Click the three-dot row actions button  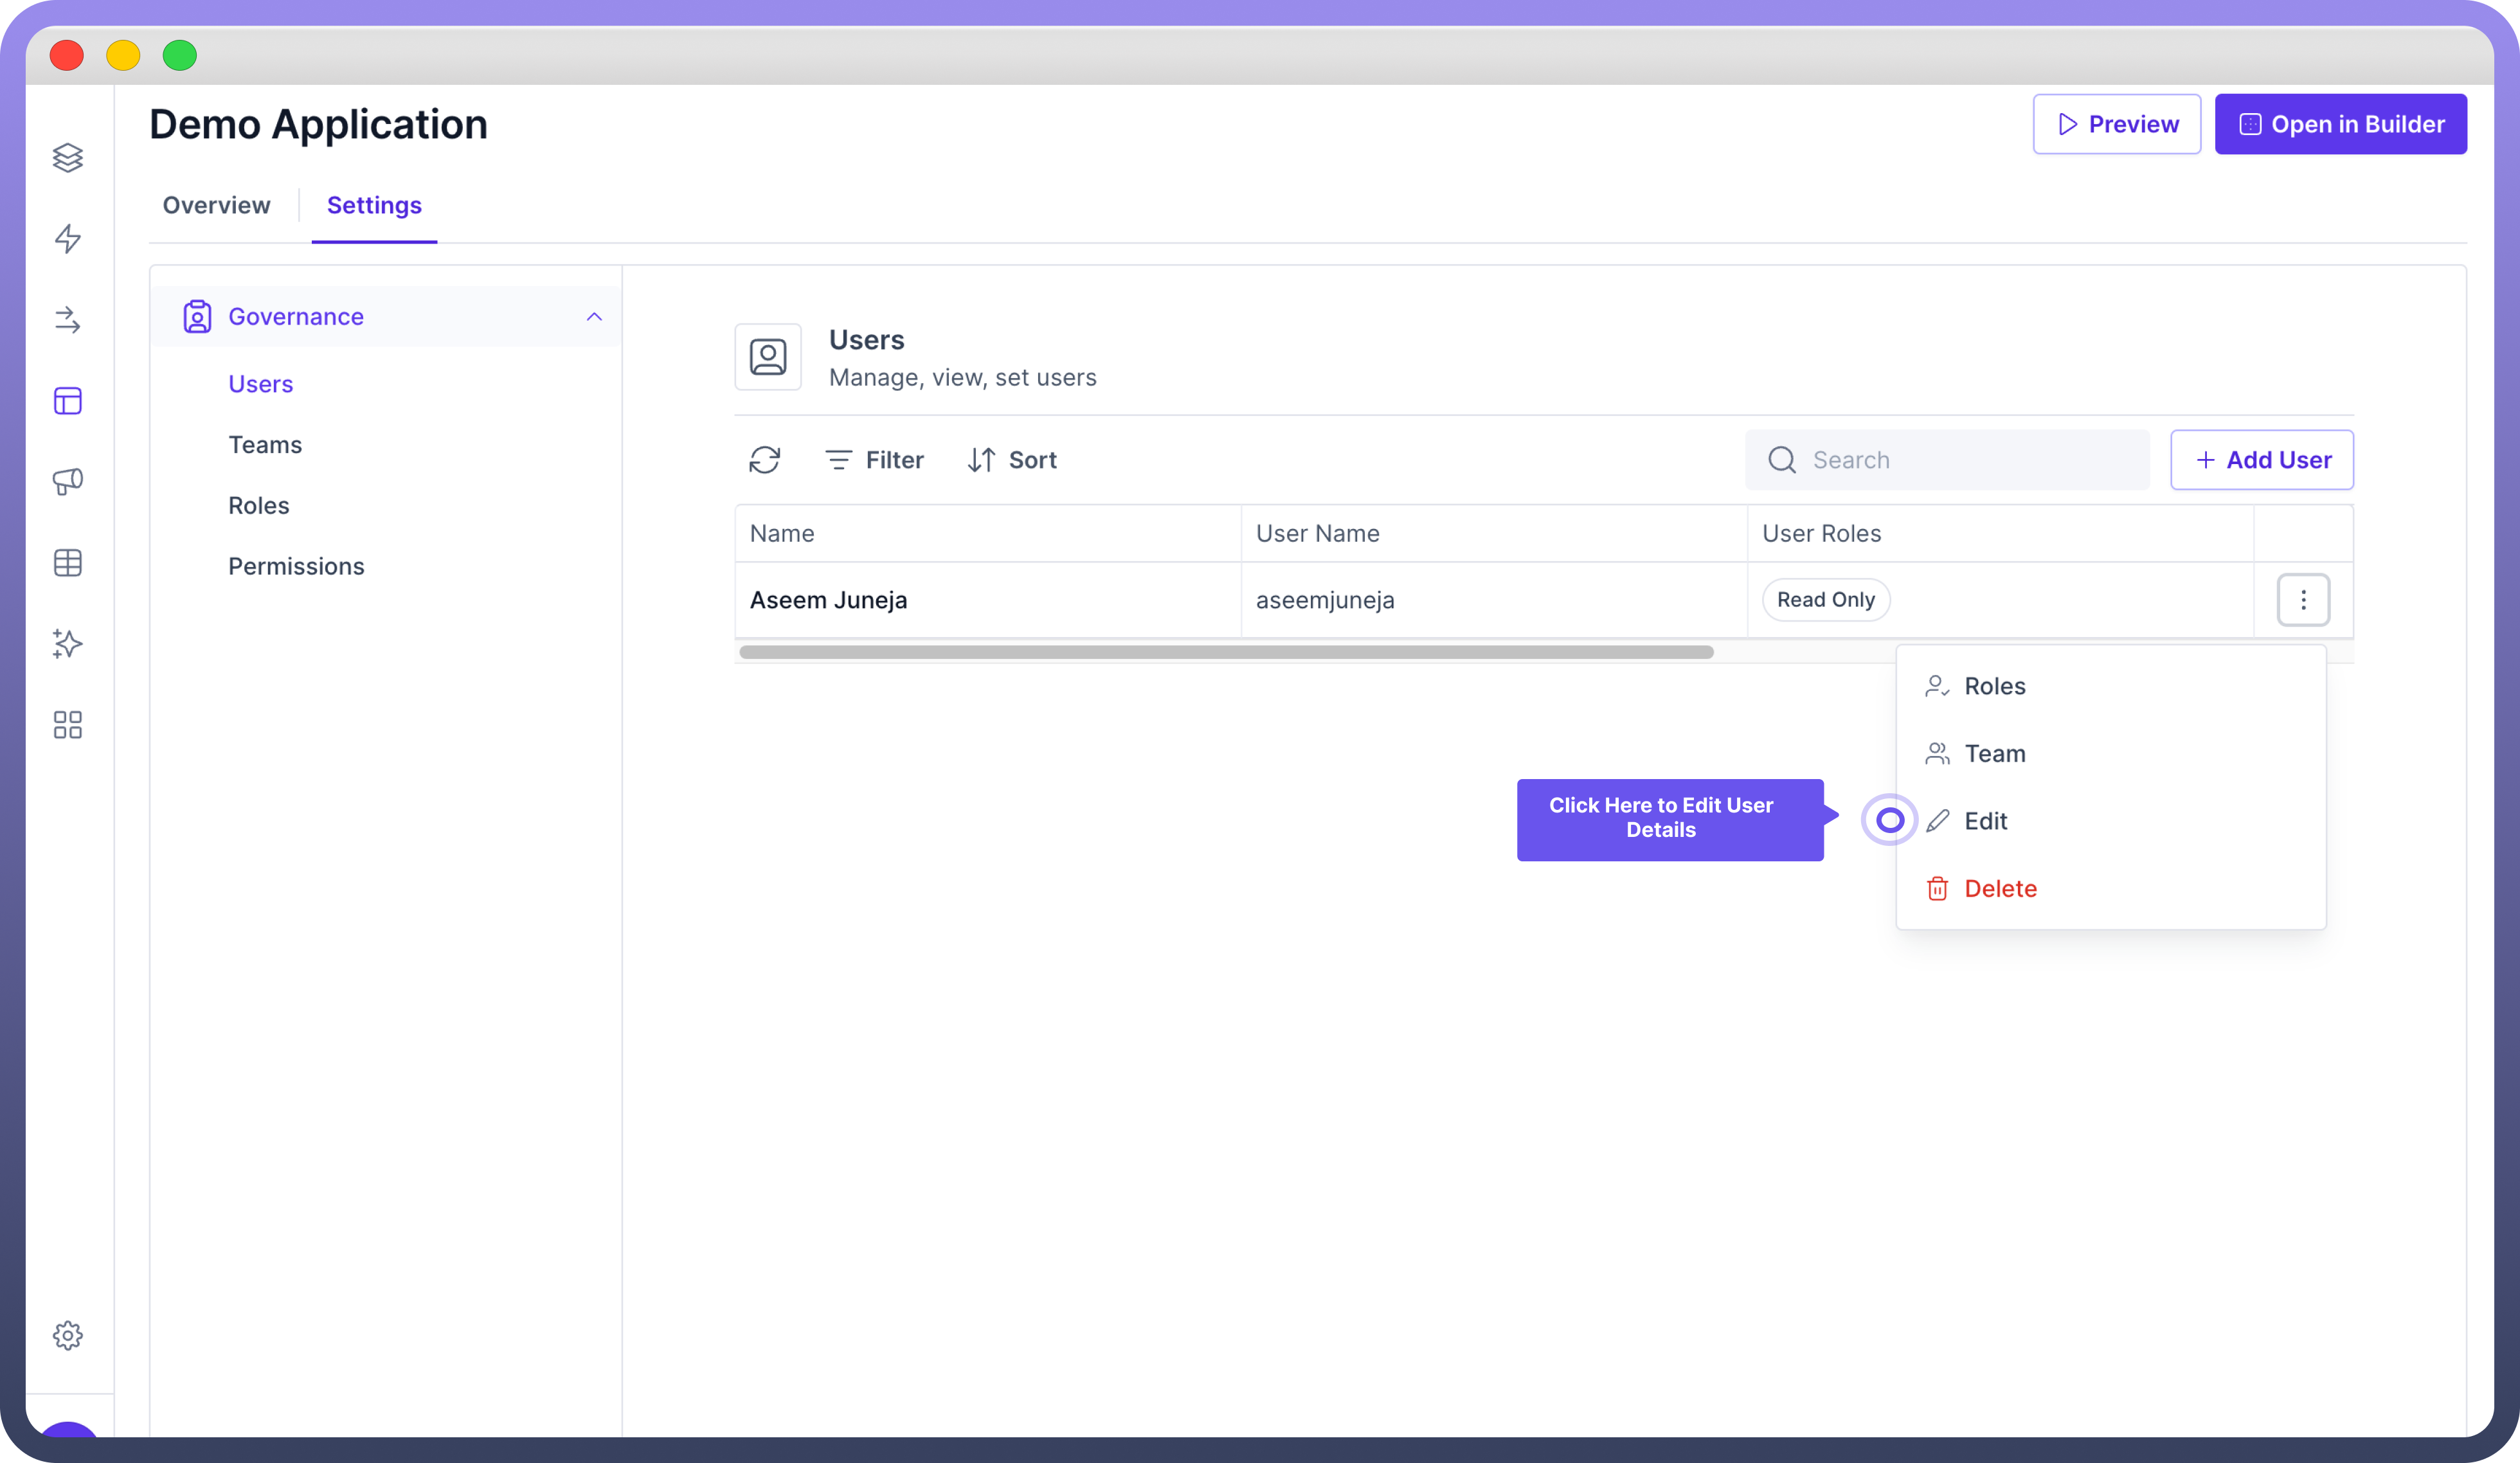coord(2303,600)
